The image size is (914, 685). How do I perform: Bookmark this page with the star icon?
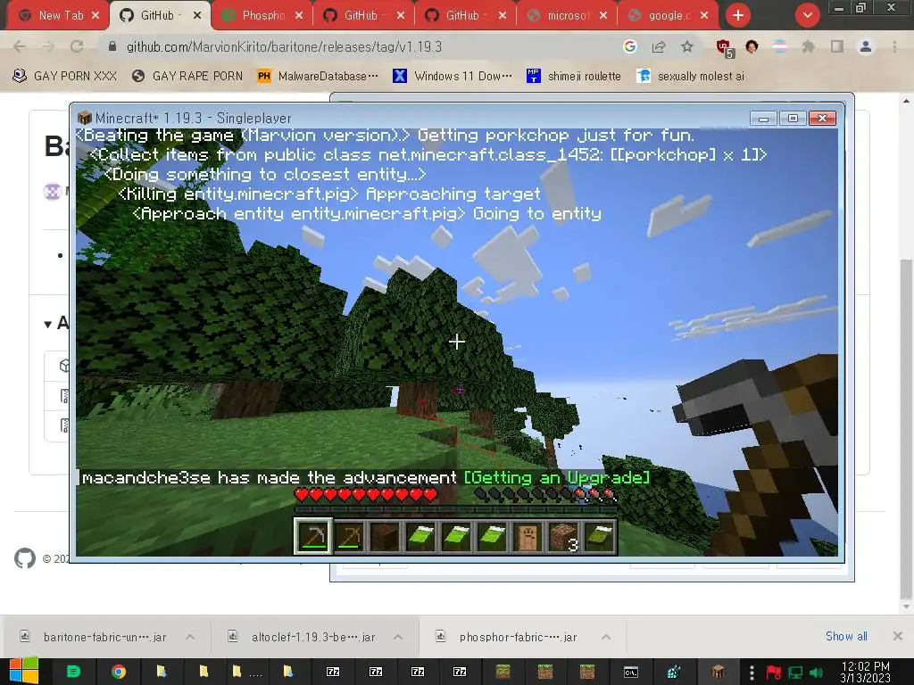click(687, 46)
